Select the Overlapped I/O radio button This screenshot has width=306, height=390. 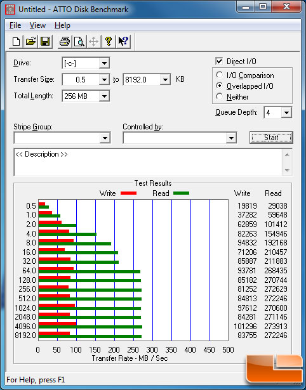pyautogui.click(x=220, y=86)
